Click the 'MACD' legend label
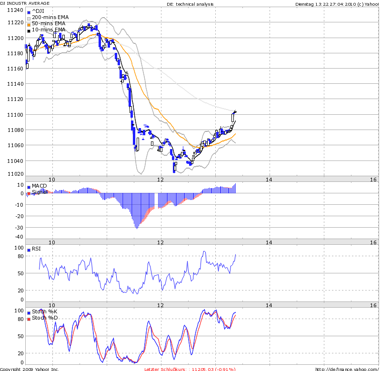The width and height of the screenshot is (381, 371). point(40,186)
